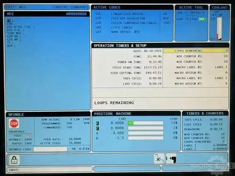Click the G80 CYCLE CANCEL code line
The width and height of the screenshot is (235, 176).
(x=114, y=28)
